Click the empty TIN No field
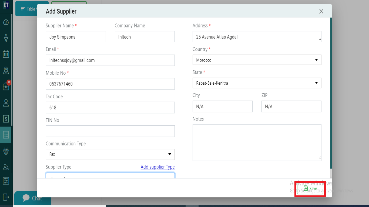Screen dimensions: 369x207 point(110,131)
